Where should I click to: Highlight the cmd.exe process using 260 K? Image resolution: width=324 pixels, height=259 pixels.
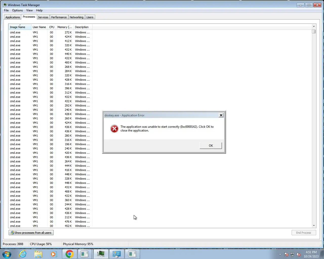click(x=50, y=118)
